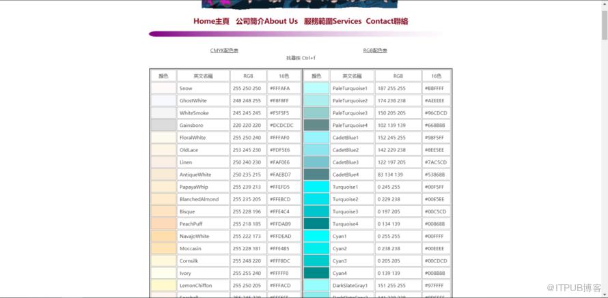Viewport: 608px width, 298px height.
Task: Click the CadetBlue1 name cell
Action: click(352, 138)
